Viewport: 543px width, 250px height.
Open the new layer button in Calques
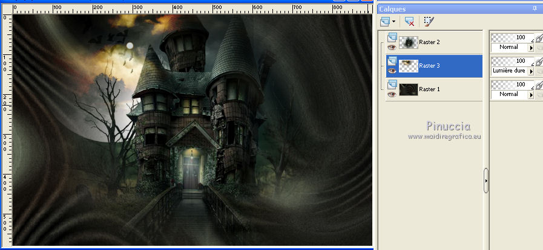tap(385, 22)
